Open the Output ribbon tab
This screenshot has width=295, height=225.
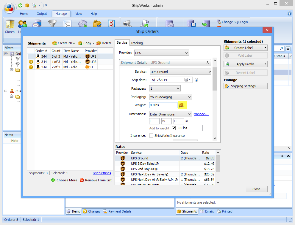(x=42, y=14)
